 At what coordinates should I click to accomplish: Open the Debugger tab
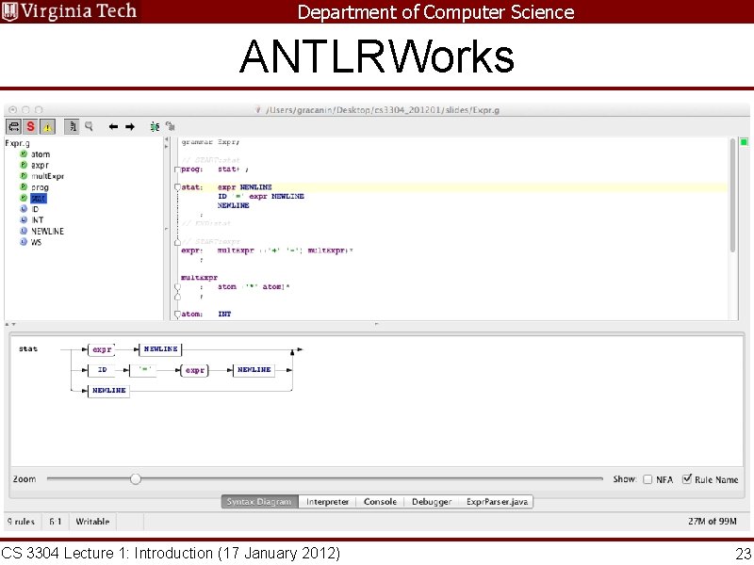pyautogui.click(x=432, y=502)
